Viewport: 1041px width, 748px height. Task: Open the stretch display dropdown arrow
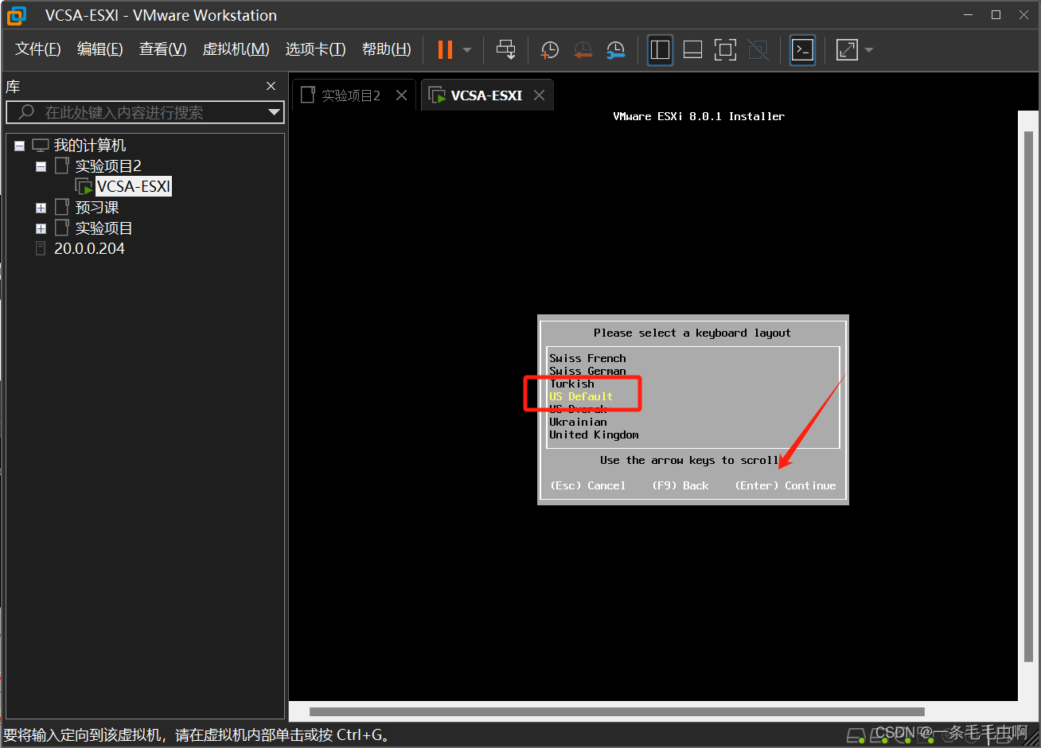[868, 50]
